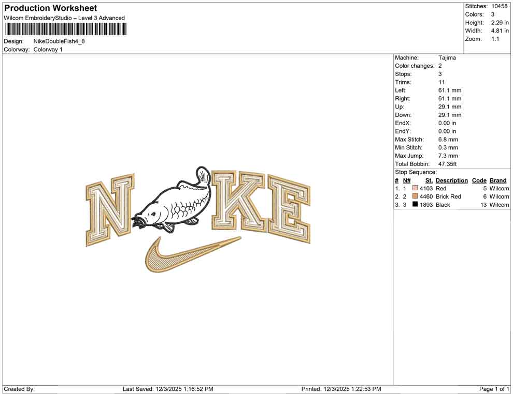Click the Red color swatch in Stop Sequence

(414, 188)
